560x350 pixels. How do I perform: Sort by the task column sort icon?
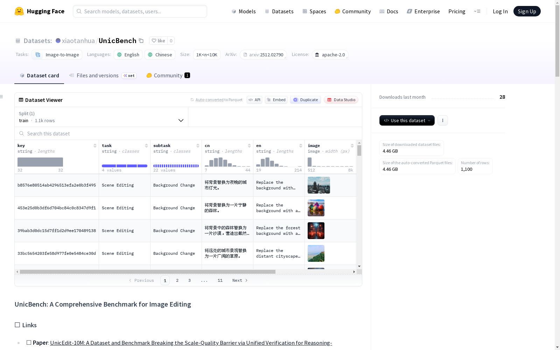point(146,146)
